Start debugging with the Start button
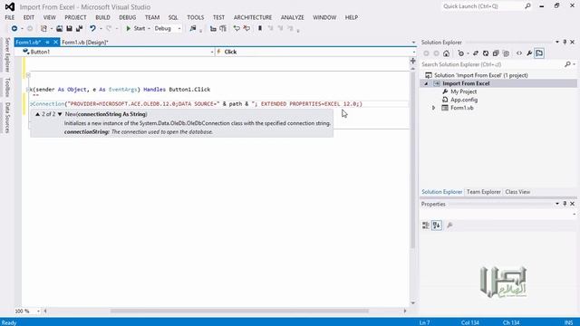Image resolution: width=580 pixels, height=326 pixels. 135,28
